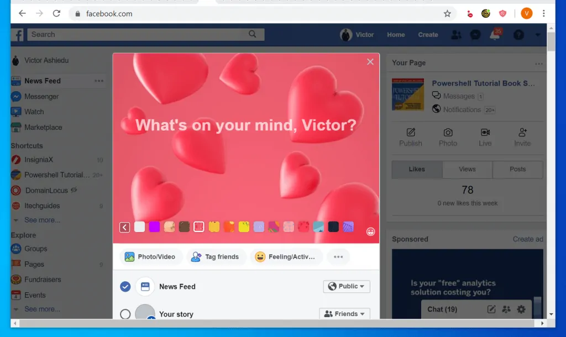Open the Public audience dropdown
The image size is (566, 337).
point(347,286)
